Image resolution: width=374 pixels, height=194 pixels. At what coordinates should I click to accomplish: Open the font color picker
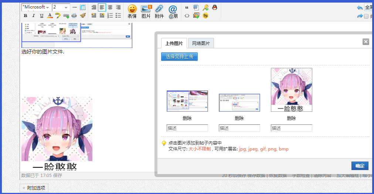50,16
